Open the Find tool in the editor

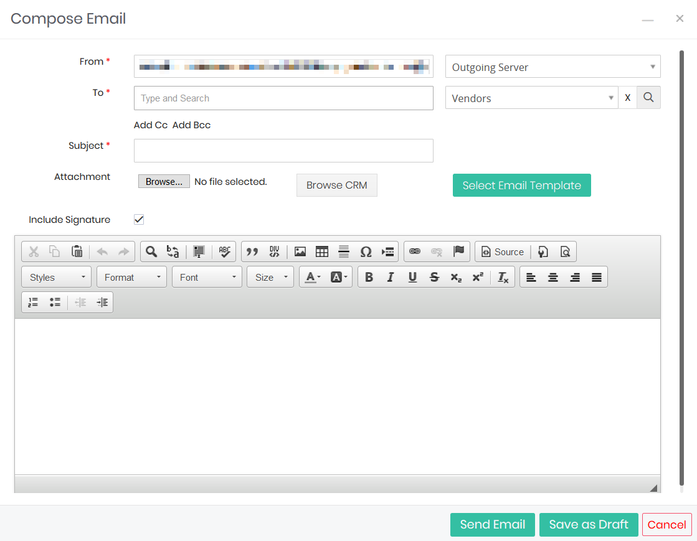point(150,252)
